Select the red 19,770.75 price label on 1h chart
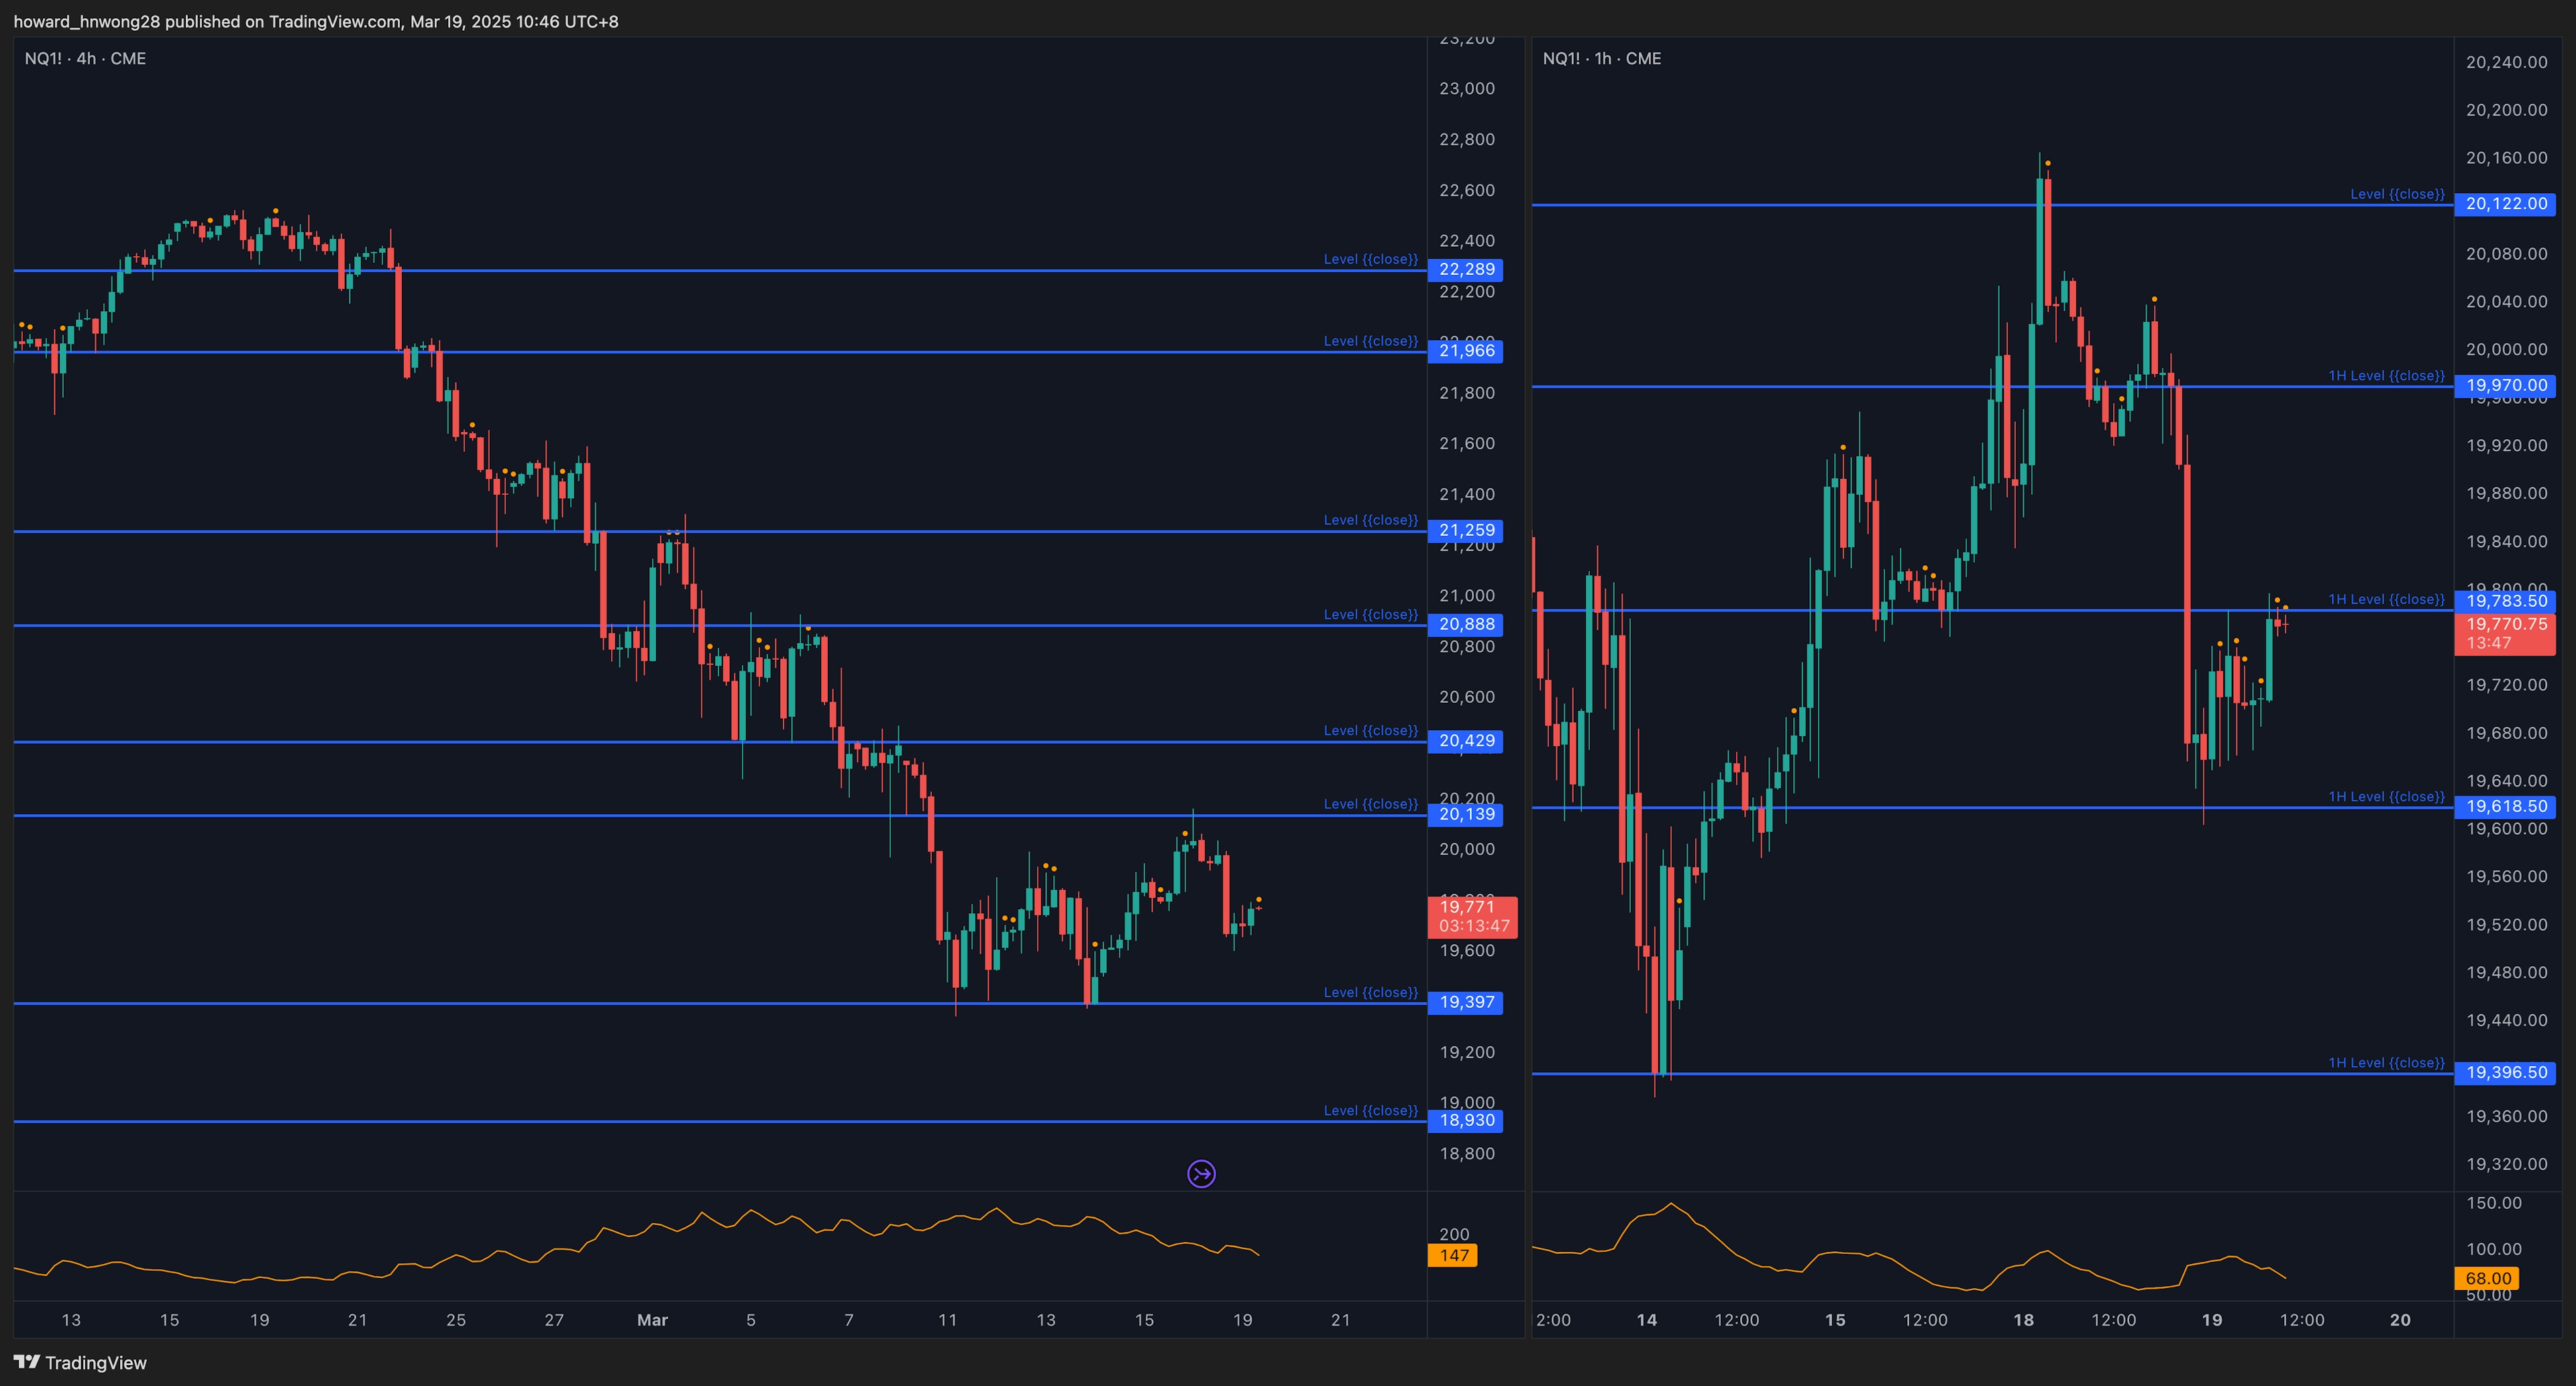The image size is (2576, 1386). (x=2507, y=634)
